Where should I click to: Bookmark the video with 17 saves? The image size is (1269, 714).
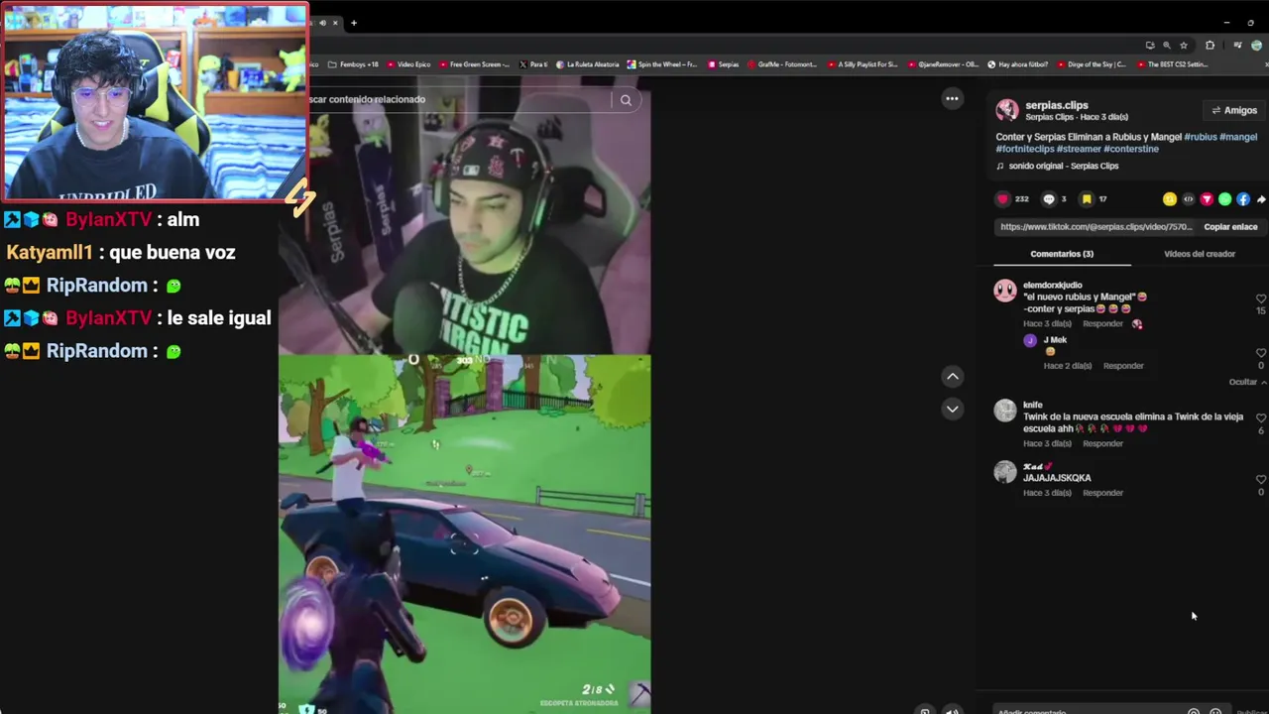coord(1087,199)
